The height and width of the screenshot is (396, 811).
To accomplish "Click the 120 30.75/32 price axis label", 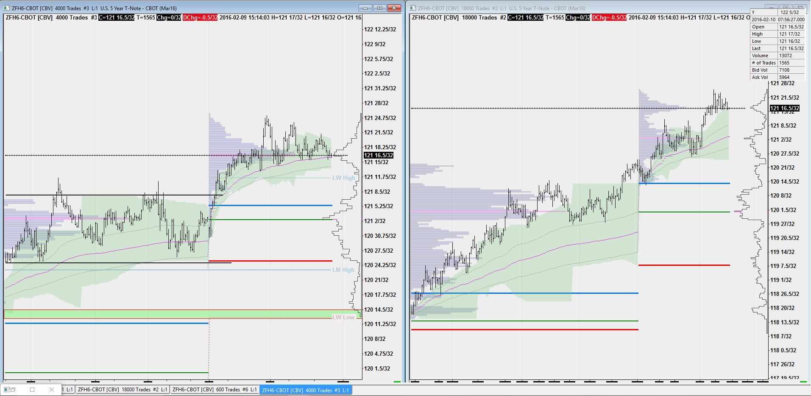I will [380, 236].
